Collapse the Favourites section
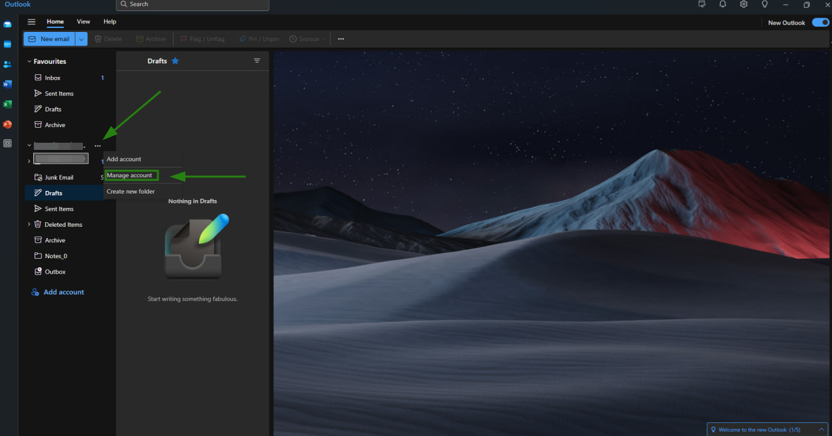The image size is (832, 436). (29, 61)
